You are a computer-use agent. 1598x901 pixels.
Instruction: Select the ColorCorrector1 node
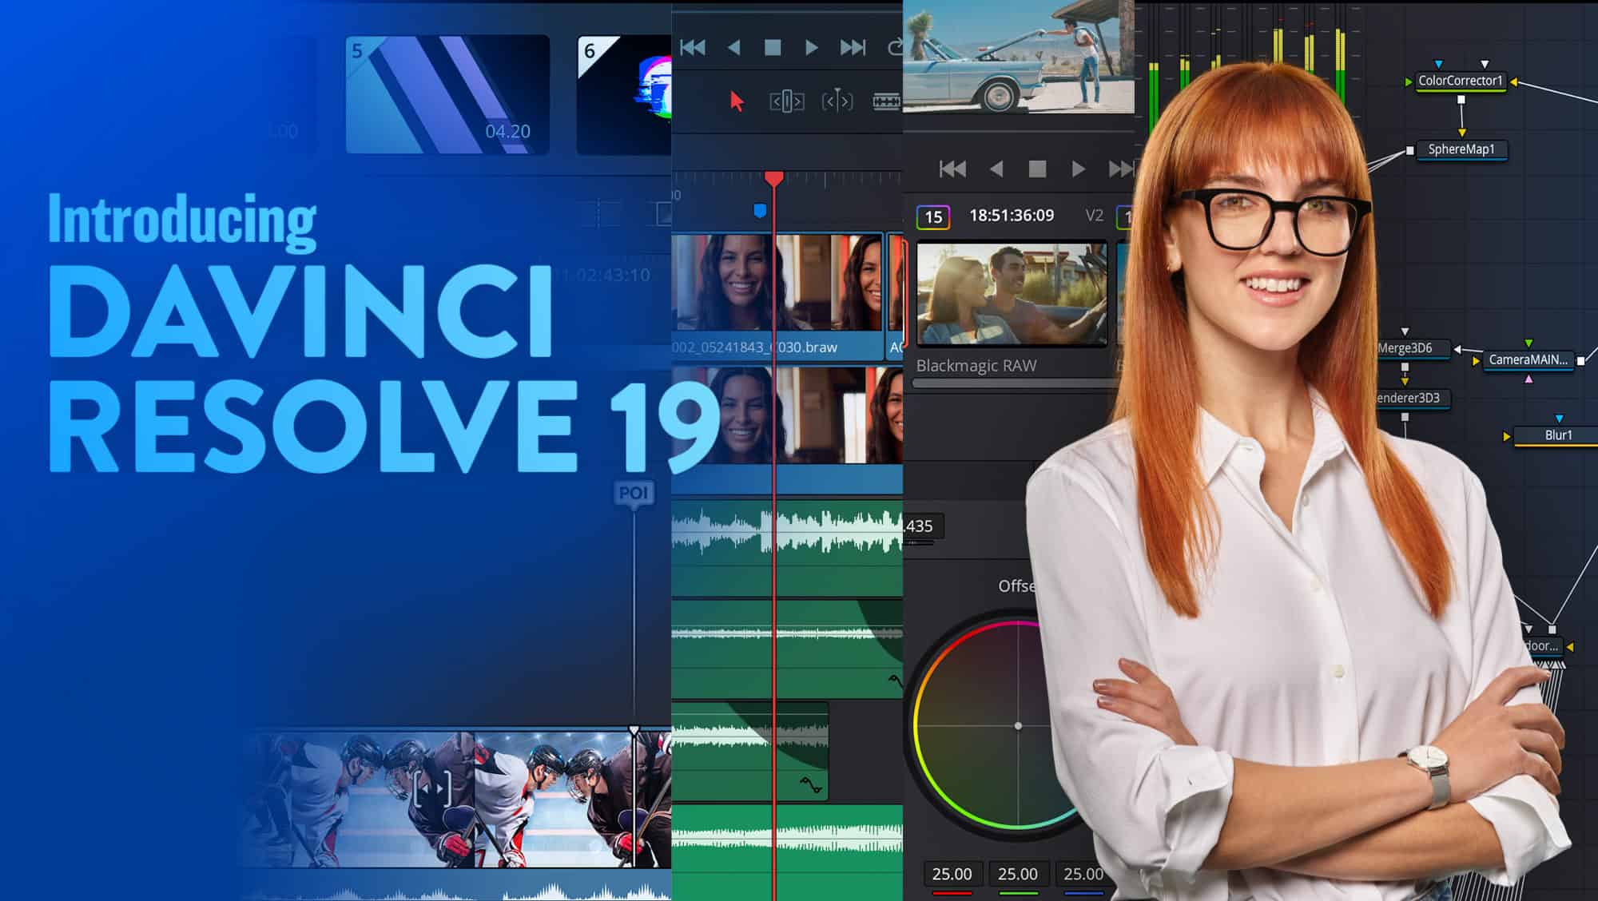pos(1460,81)
